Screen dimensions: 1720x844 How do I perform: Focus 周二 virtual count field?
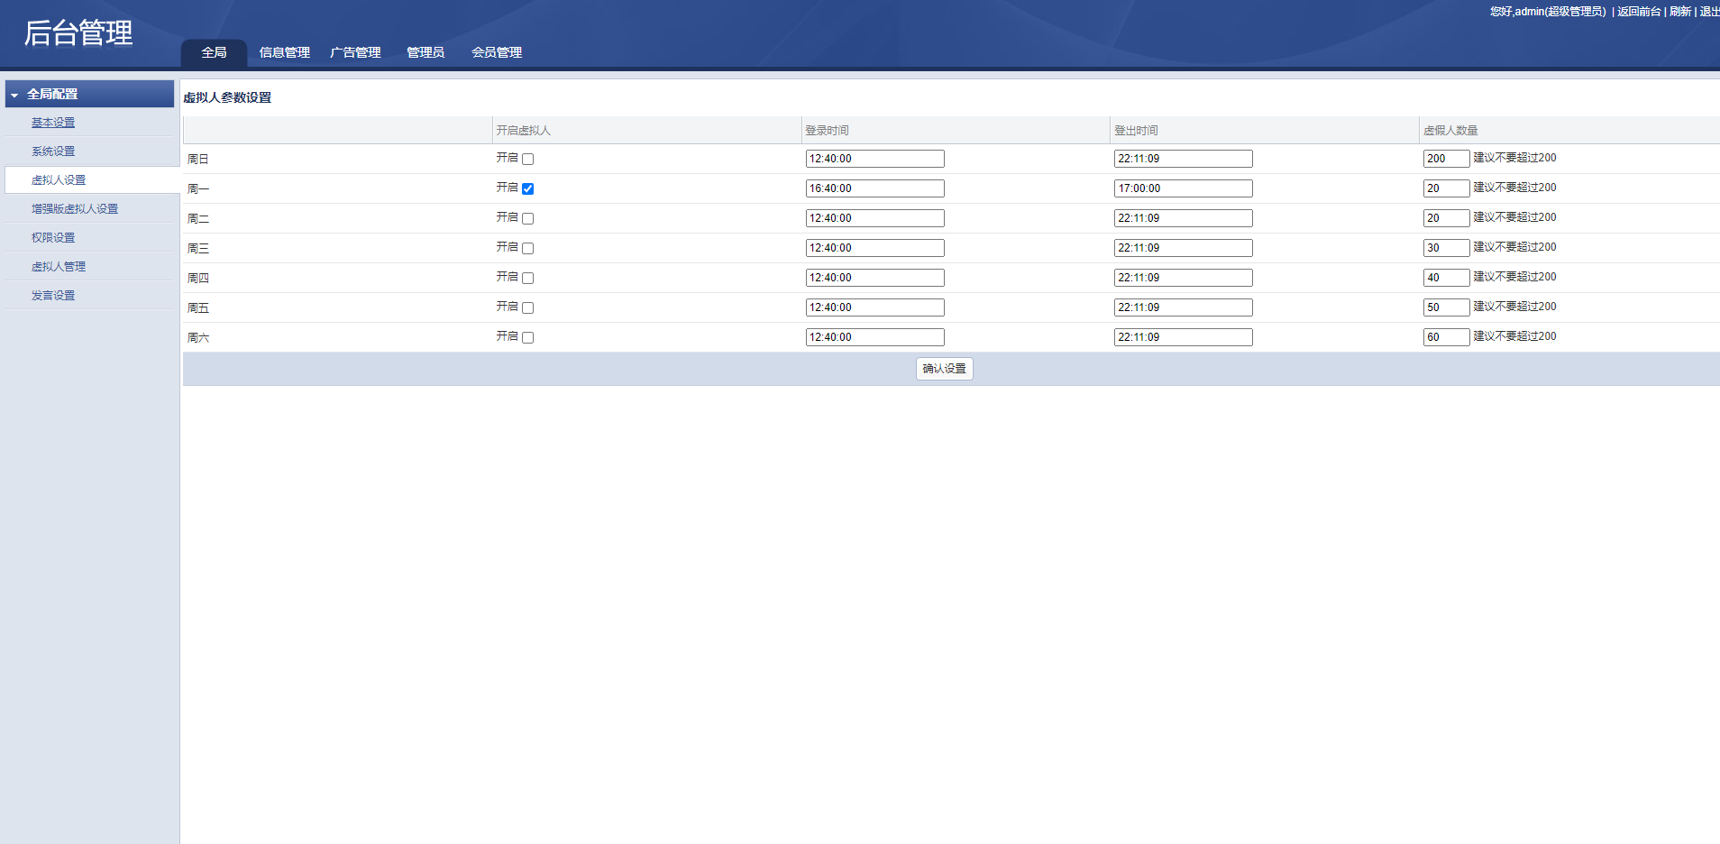coord(1447,218)
